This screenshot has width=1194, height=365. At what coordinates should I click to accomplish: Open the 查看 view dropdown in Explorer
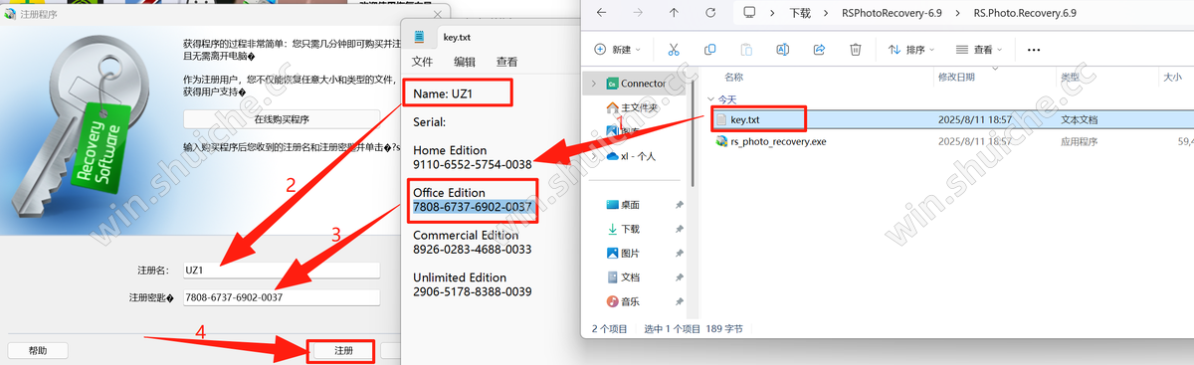(x=980, y=49)
